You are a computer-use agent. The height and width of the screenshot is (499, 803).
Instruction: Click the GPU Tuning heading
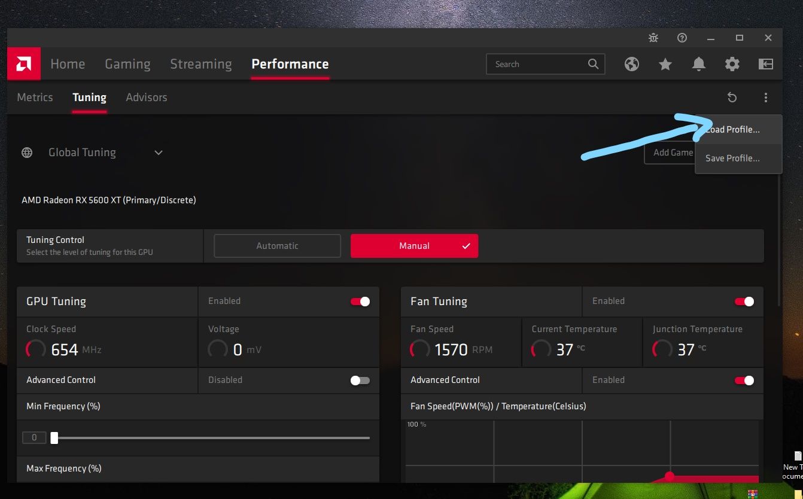[56, 302]
